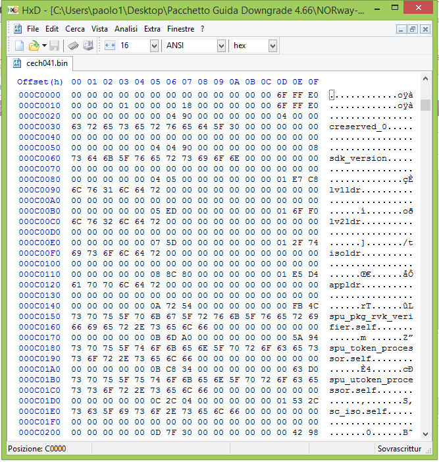Open the bytes-per-row dropdown showing 16
Screen dimensions: 439x462
point(154,45)
